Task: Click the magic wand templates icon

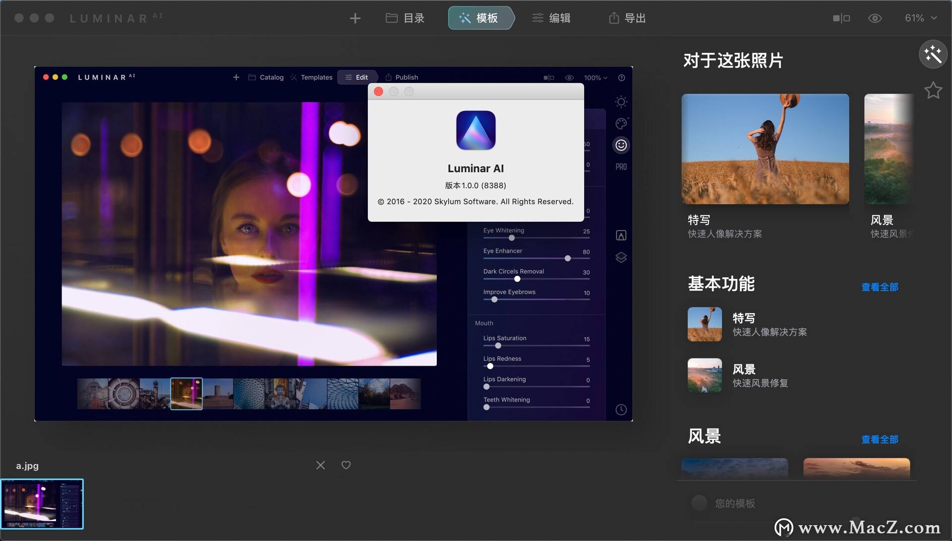Action: (x=933, y=54)
